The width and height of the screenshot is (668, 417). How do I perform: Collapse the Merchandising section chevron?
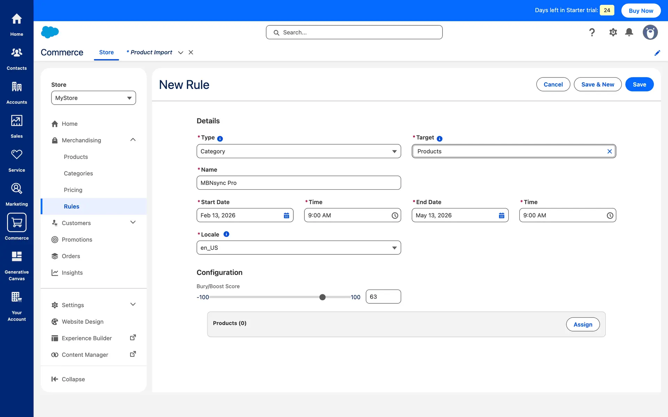(133, 140)
